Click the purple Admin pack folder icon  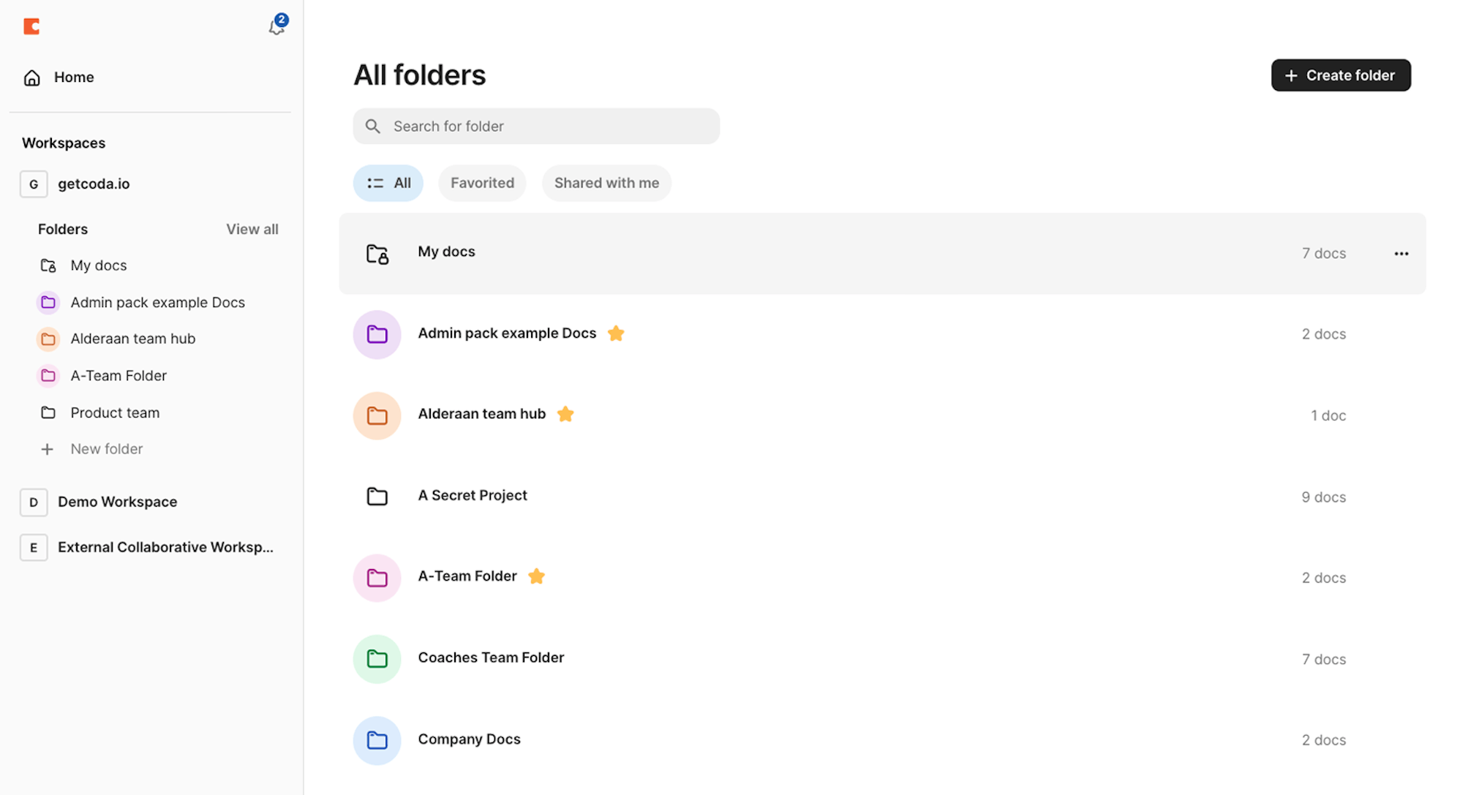pos(377,335)
